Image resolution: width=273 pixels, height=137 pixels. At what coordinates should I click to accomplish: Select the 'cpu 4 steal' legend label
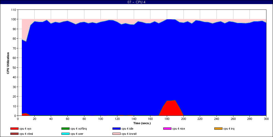pyautogui.click(x=26, y=134)
